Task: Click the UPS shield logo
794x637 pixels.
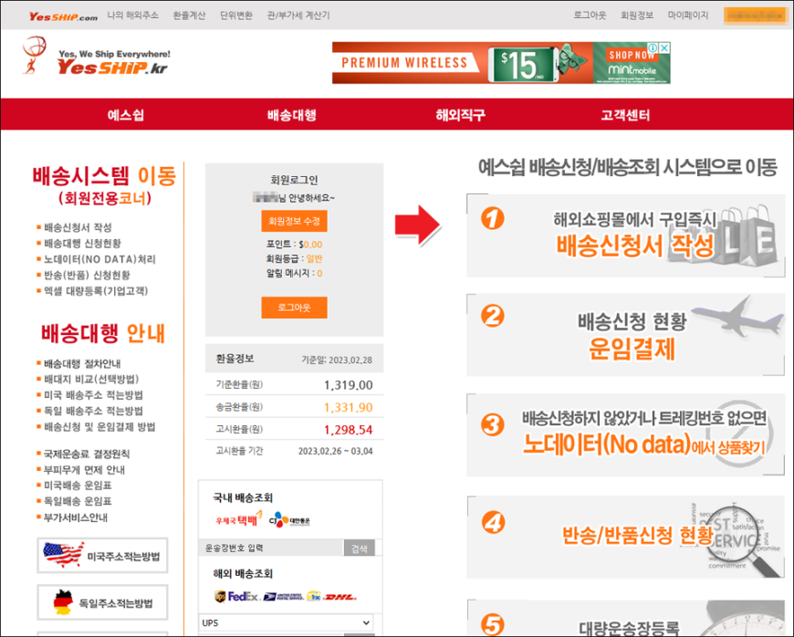Action: click(220, 597)
